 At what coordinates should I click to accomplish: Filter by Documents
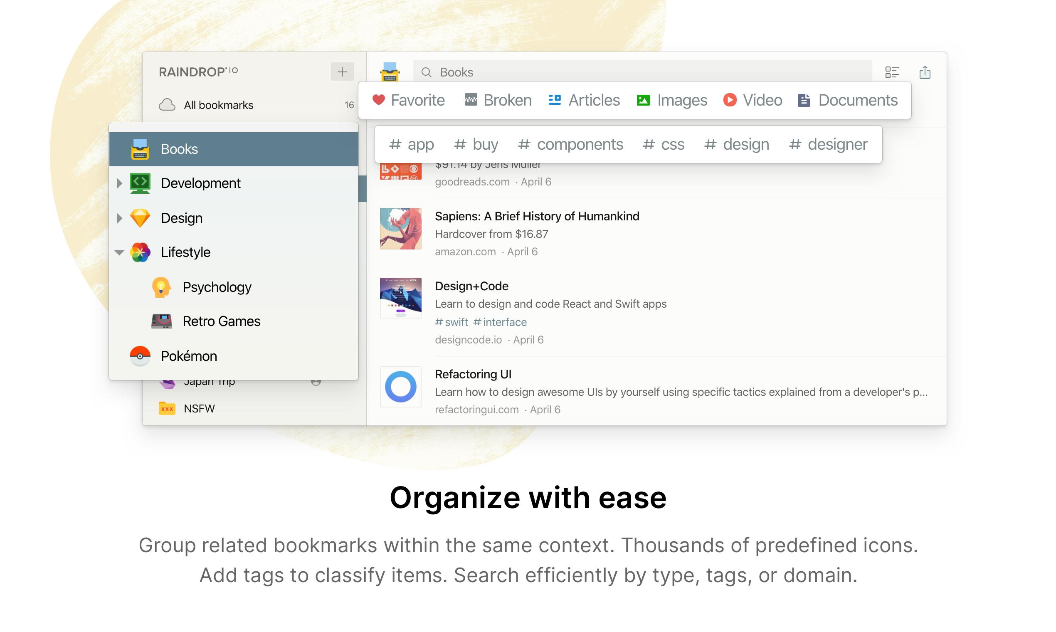pos(848,100)
